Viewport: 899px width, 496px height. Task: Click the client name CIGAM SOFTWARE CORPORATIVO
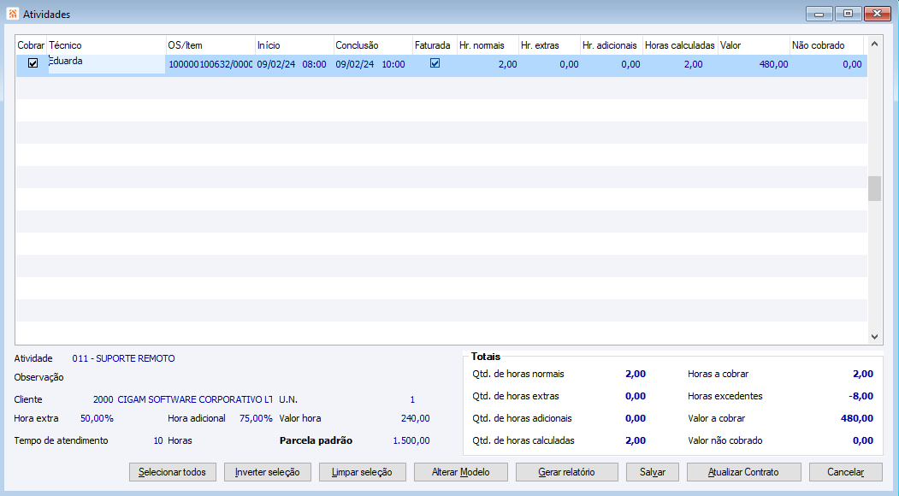195,399
